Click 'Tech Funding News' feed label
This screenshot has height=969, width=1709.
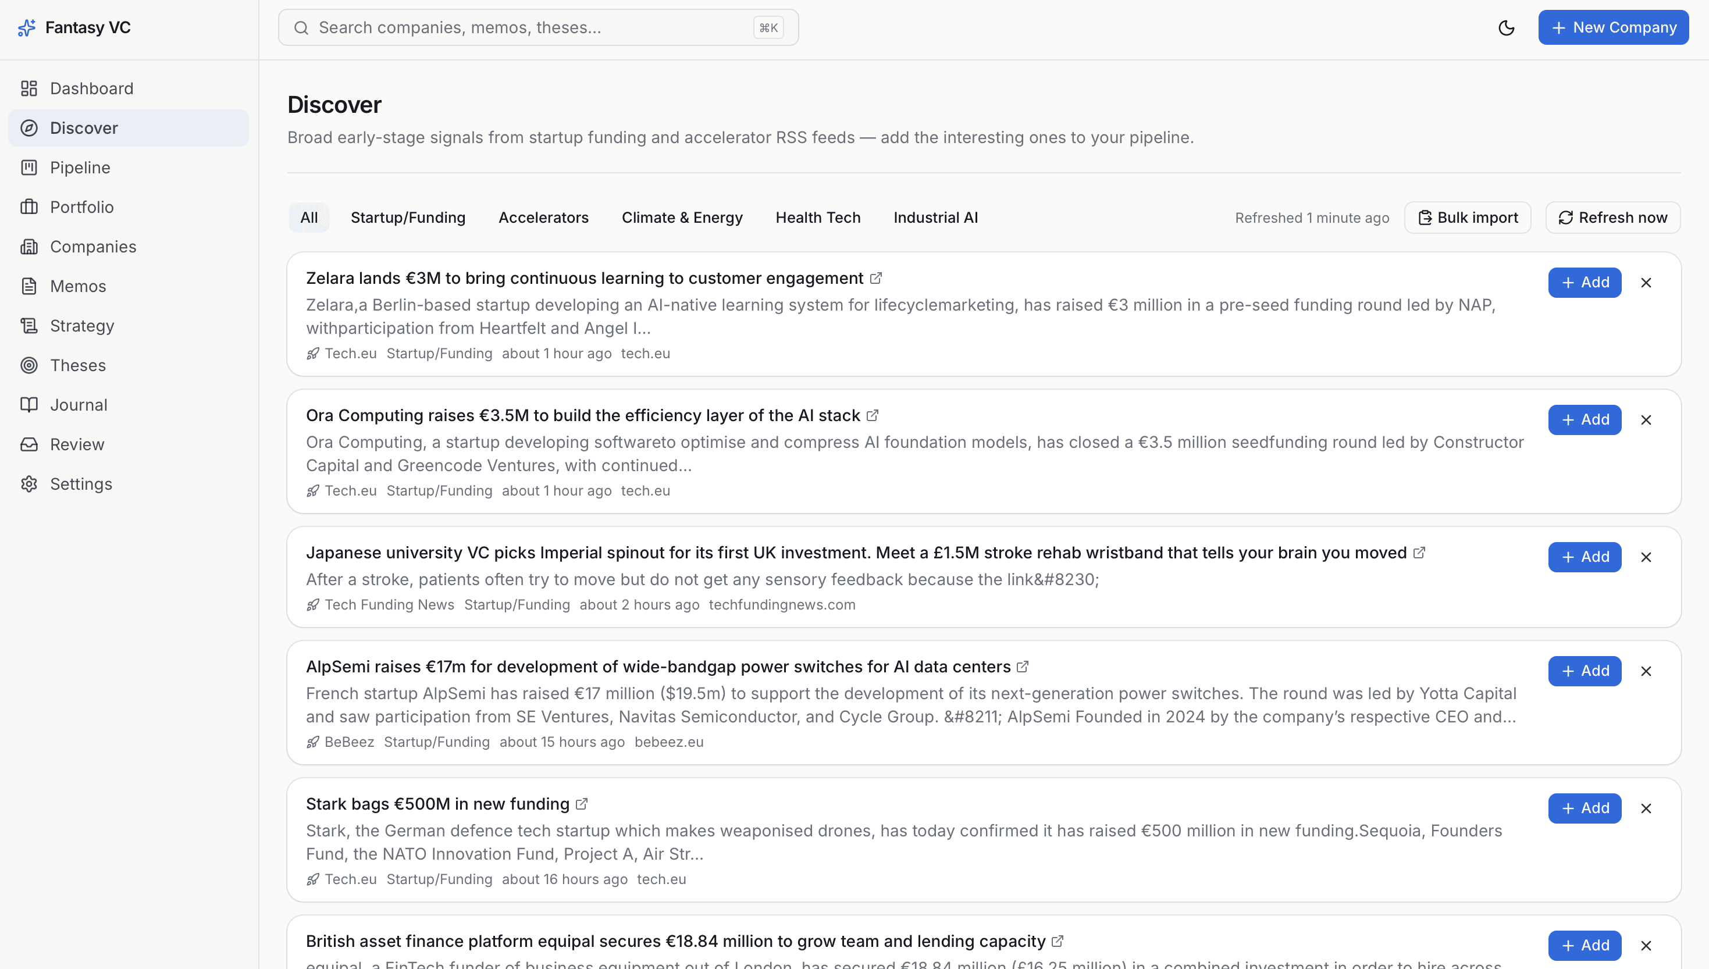[x=389, y=605]
